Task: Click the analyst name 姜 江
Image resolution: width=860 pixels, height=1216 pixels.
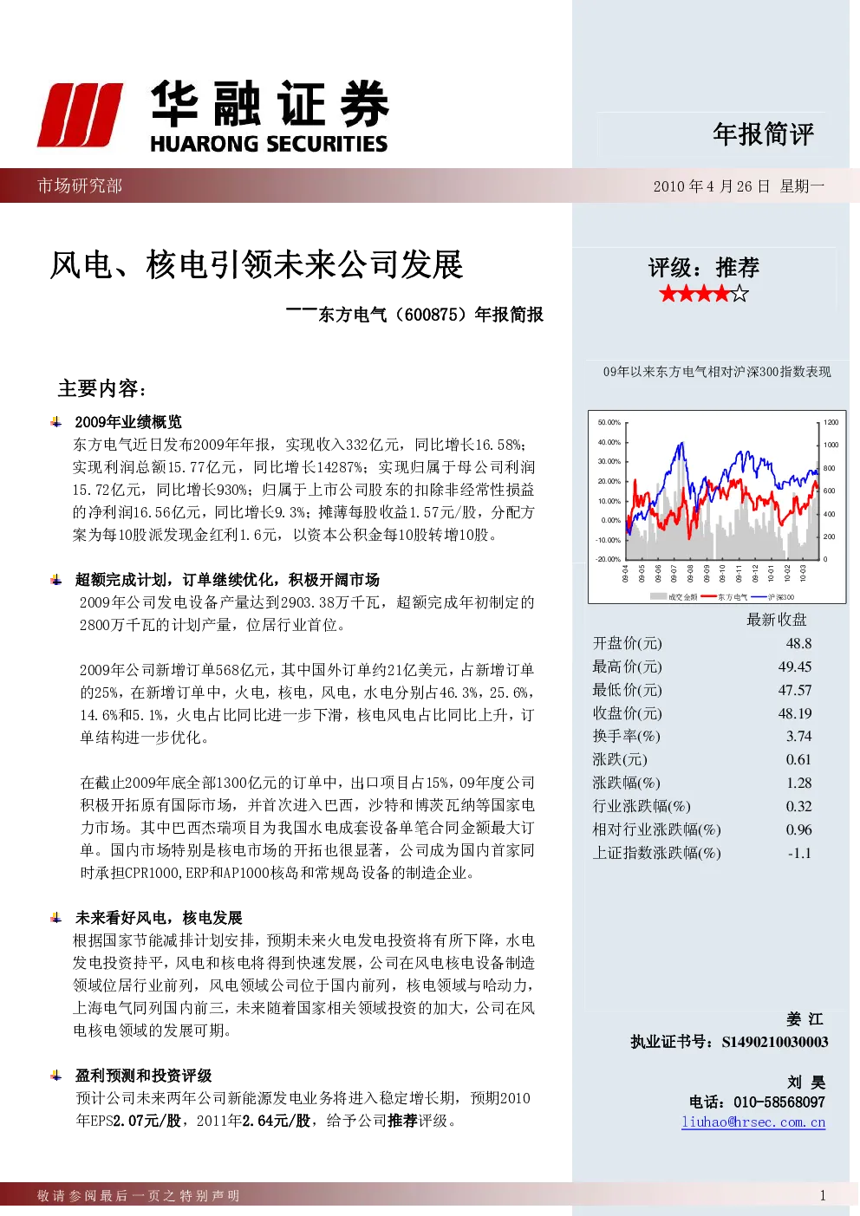Action: pyautogui.click(x=805, y=1019)
